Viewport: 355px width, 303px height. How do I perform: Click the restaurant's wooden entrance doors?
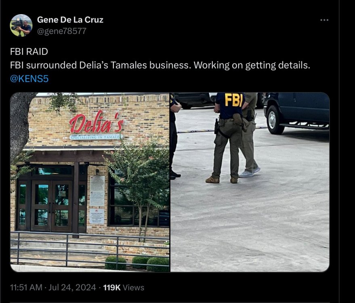[51, 206]
